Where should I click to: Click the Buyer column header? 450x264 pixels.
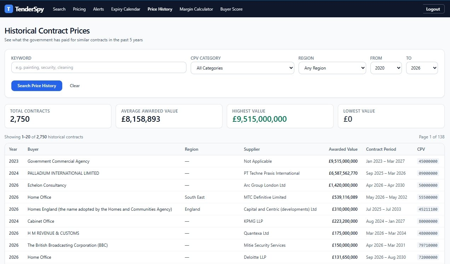click(33, 149)
